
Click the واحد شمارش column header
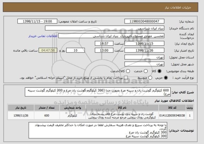[73, 108]
